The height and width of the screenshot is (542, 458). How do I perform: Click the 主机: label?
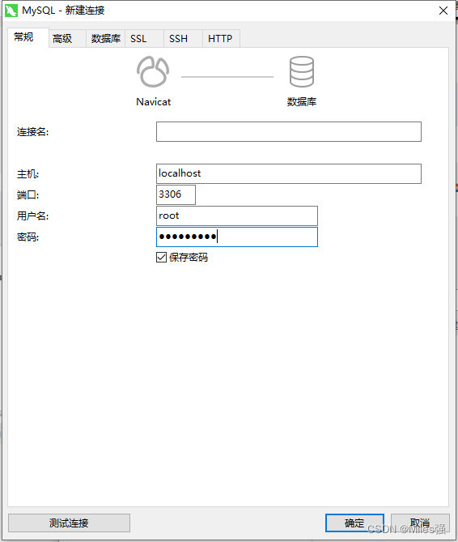(28, 174)
